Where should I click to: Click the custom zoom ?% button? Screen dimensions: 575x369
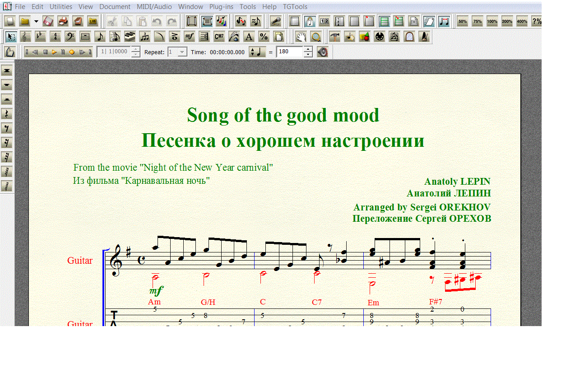pyautogui.click(x=537, y=21)
